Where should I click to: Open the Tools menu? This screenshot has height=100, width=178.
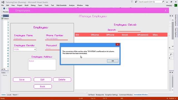(x=46, y=5)
